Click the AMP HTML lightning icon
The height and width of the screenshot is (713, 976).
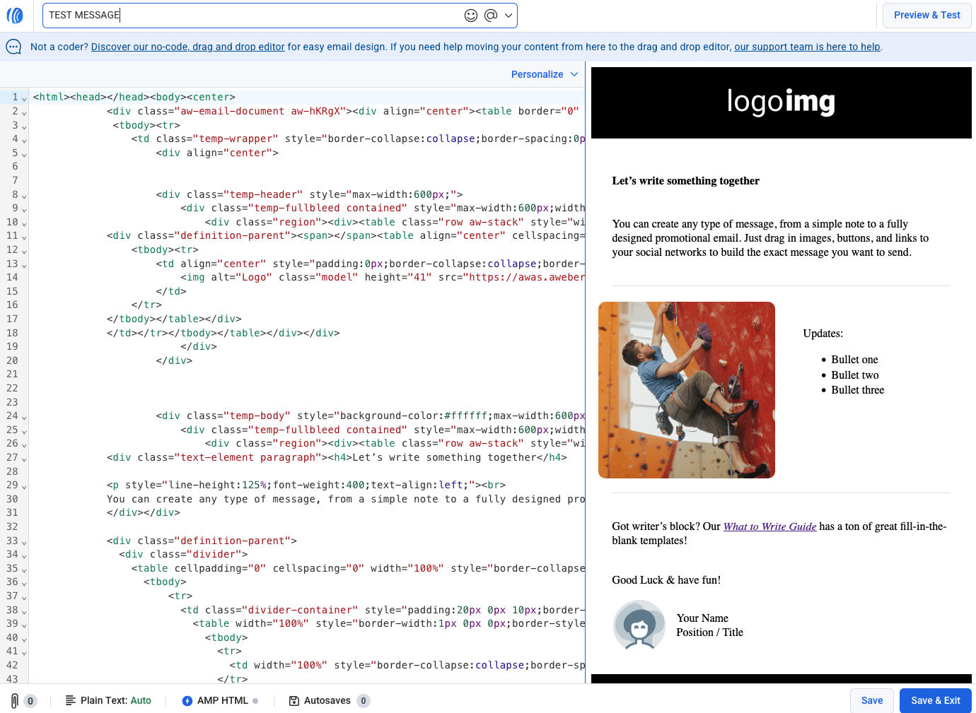[x=187, y=701]
